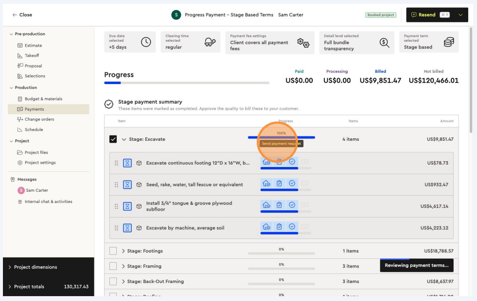Viewport: 477px width, 301px height.
Task: Expand the Stage: Back-Out Framing row
Action: click(124, 282)
